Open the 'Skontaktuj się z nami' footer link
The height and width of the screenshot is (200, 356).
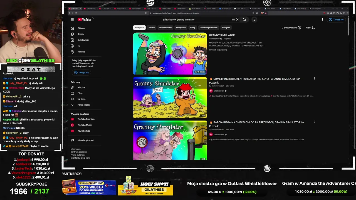80,158
